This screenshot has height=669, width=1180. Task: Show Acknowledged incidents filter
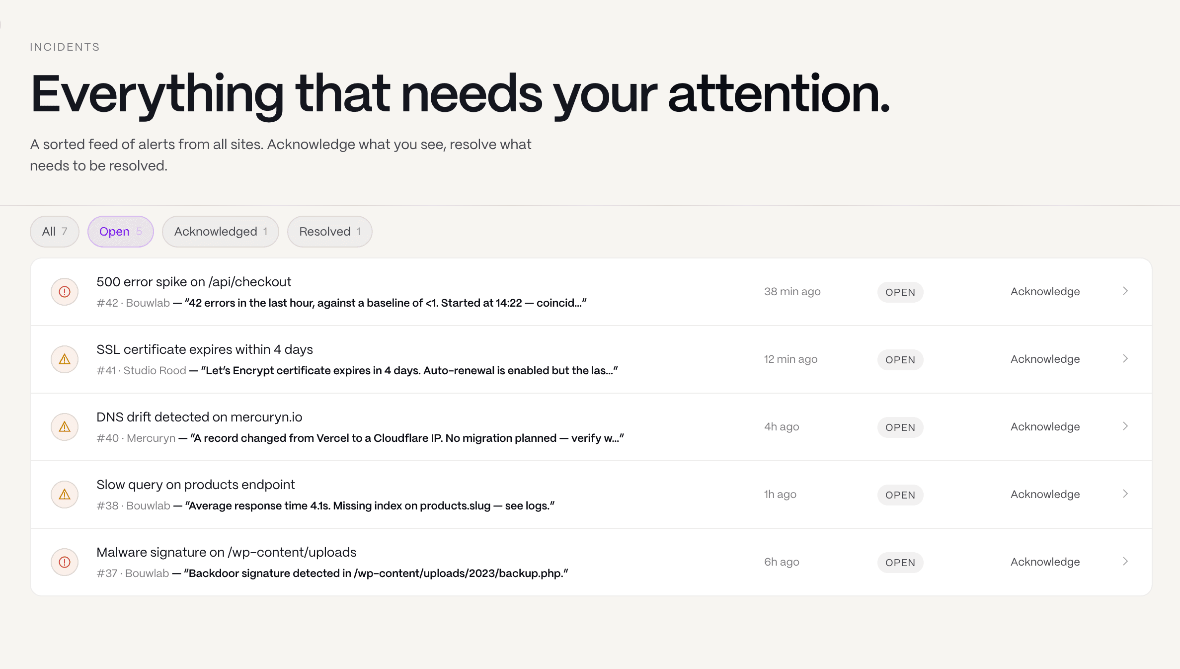221,232
